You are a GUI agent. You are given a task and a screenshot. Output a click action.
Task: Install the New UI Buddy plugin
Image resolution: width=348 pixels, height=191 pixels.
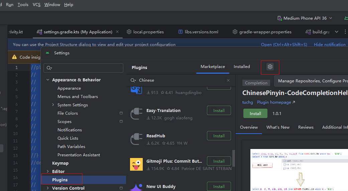(x=219, y=186)
